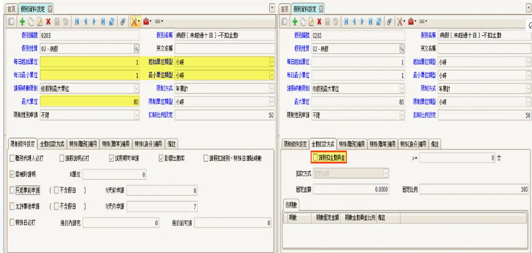Screen dimensions: 532x253
Task: Click the green Add record icon in left panel
Action: [x=22, y=22]
